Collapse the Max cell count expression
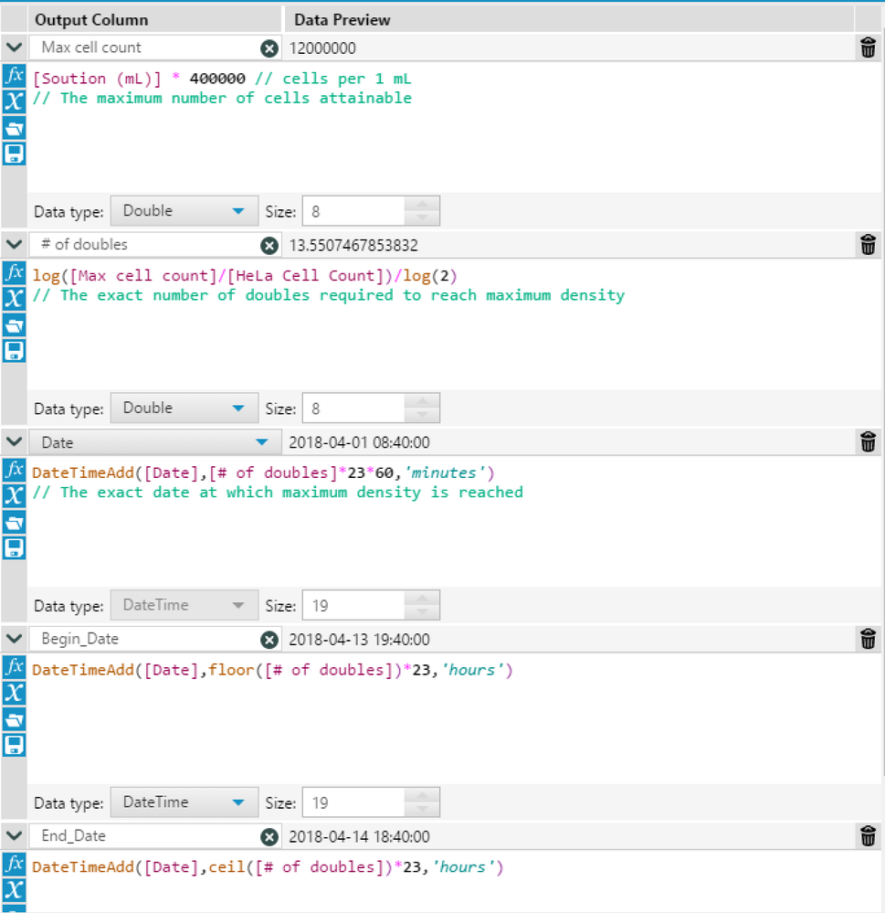The width and height of the screenshot is (885, 913). click(14, 48)
